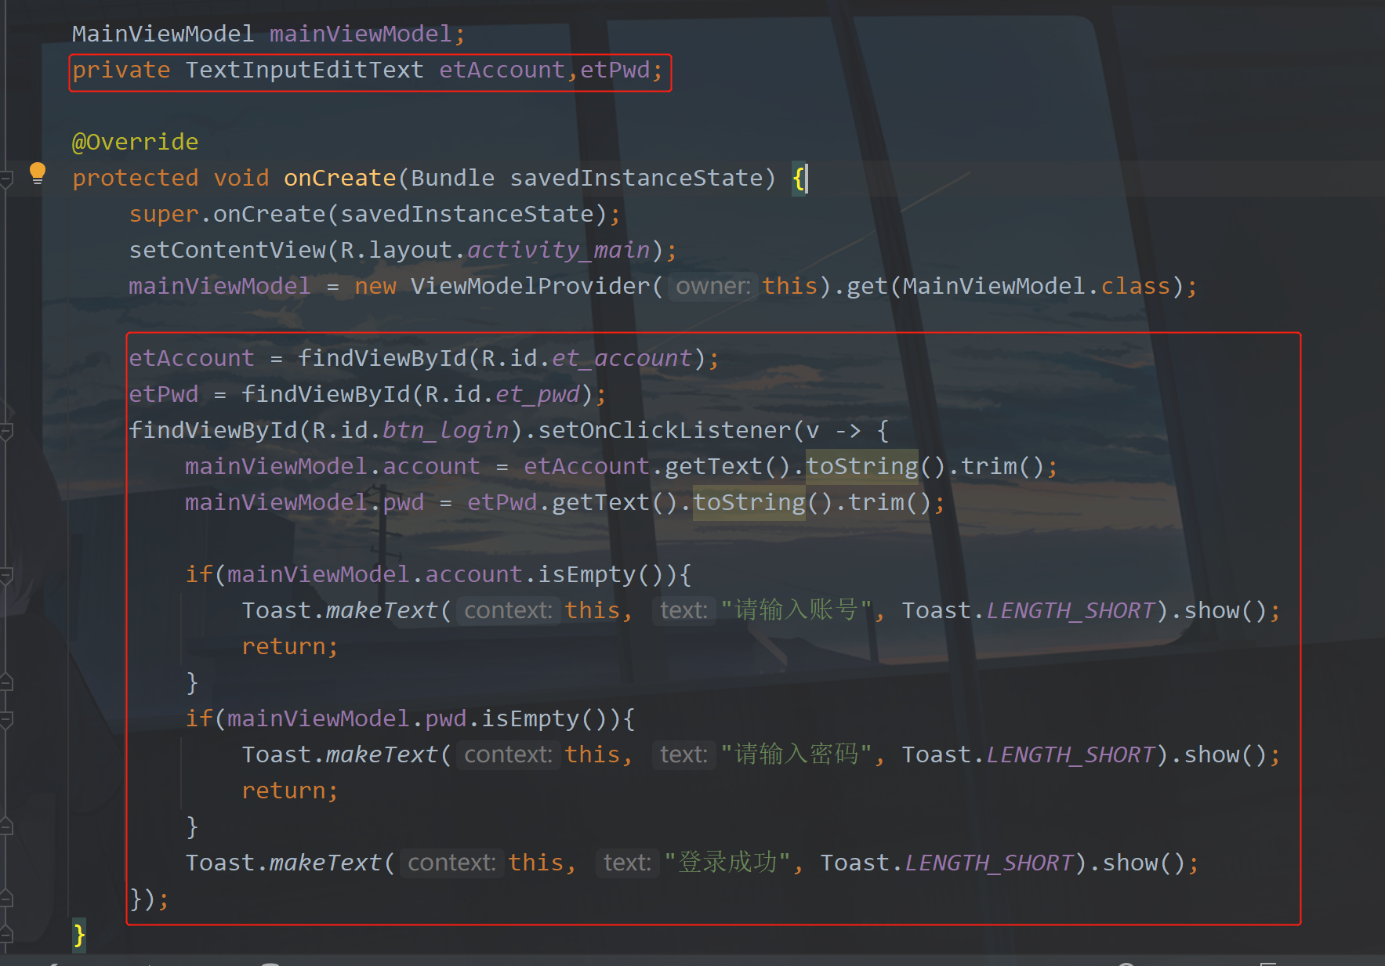Screen dimensions: 1385x966
Task: Click the Bundle parameter type
Action: [x=452, y=178]
